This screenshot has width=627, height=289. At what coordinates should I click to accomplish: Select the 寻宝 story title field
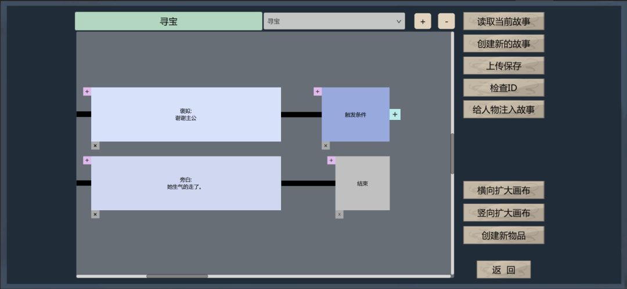pos(168,21)
